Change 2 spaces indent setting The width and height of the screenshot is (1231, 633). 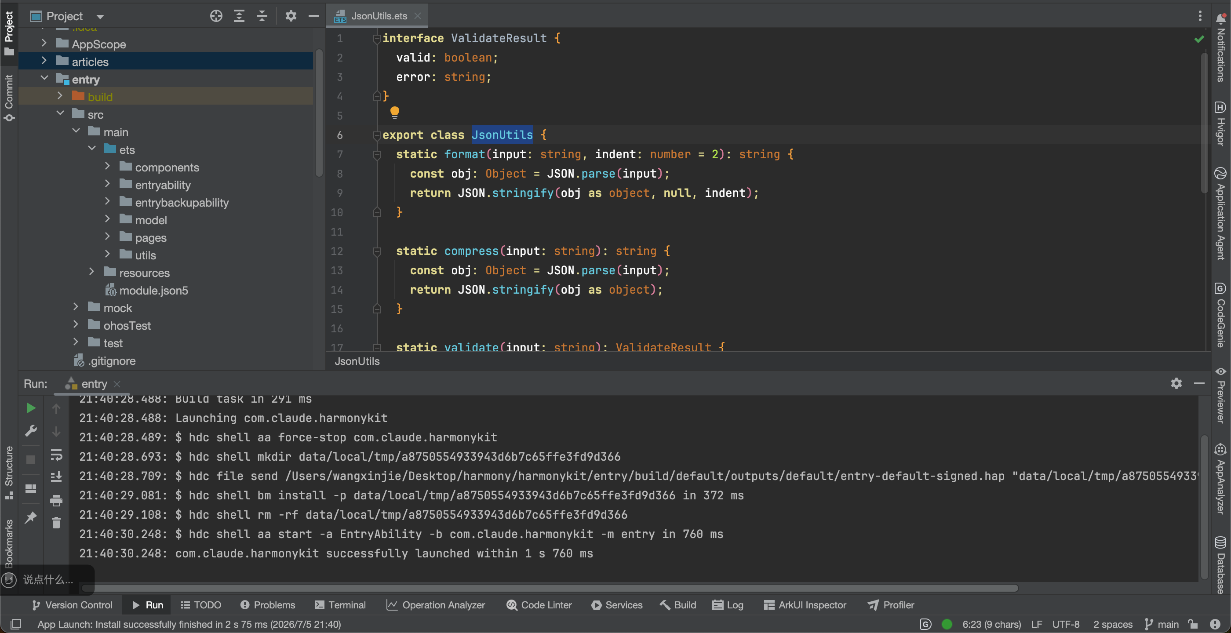(x=1112, y=624)
